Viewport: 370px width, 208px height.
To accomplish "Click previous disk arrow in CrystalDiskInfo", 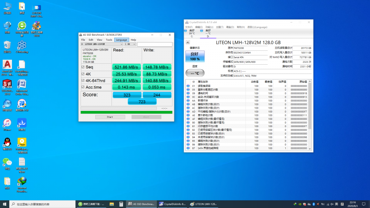I will pos(188,42).
